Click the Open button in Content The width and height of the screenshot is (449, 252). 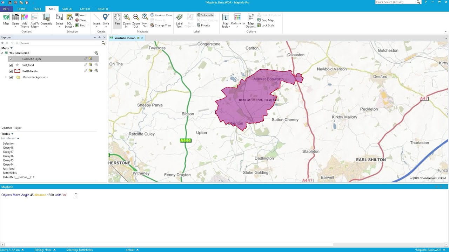[15, 21]
